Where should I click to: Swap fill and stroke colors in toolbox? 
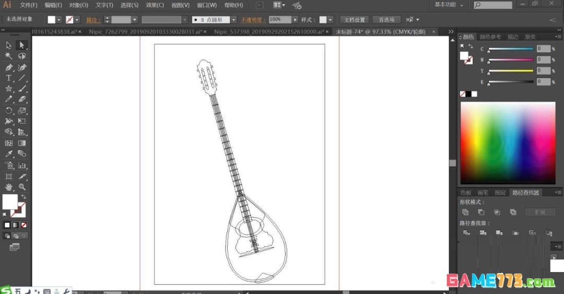pyautogui.click(x=23, y=196)
